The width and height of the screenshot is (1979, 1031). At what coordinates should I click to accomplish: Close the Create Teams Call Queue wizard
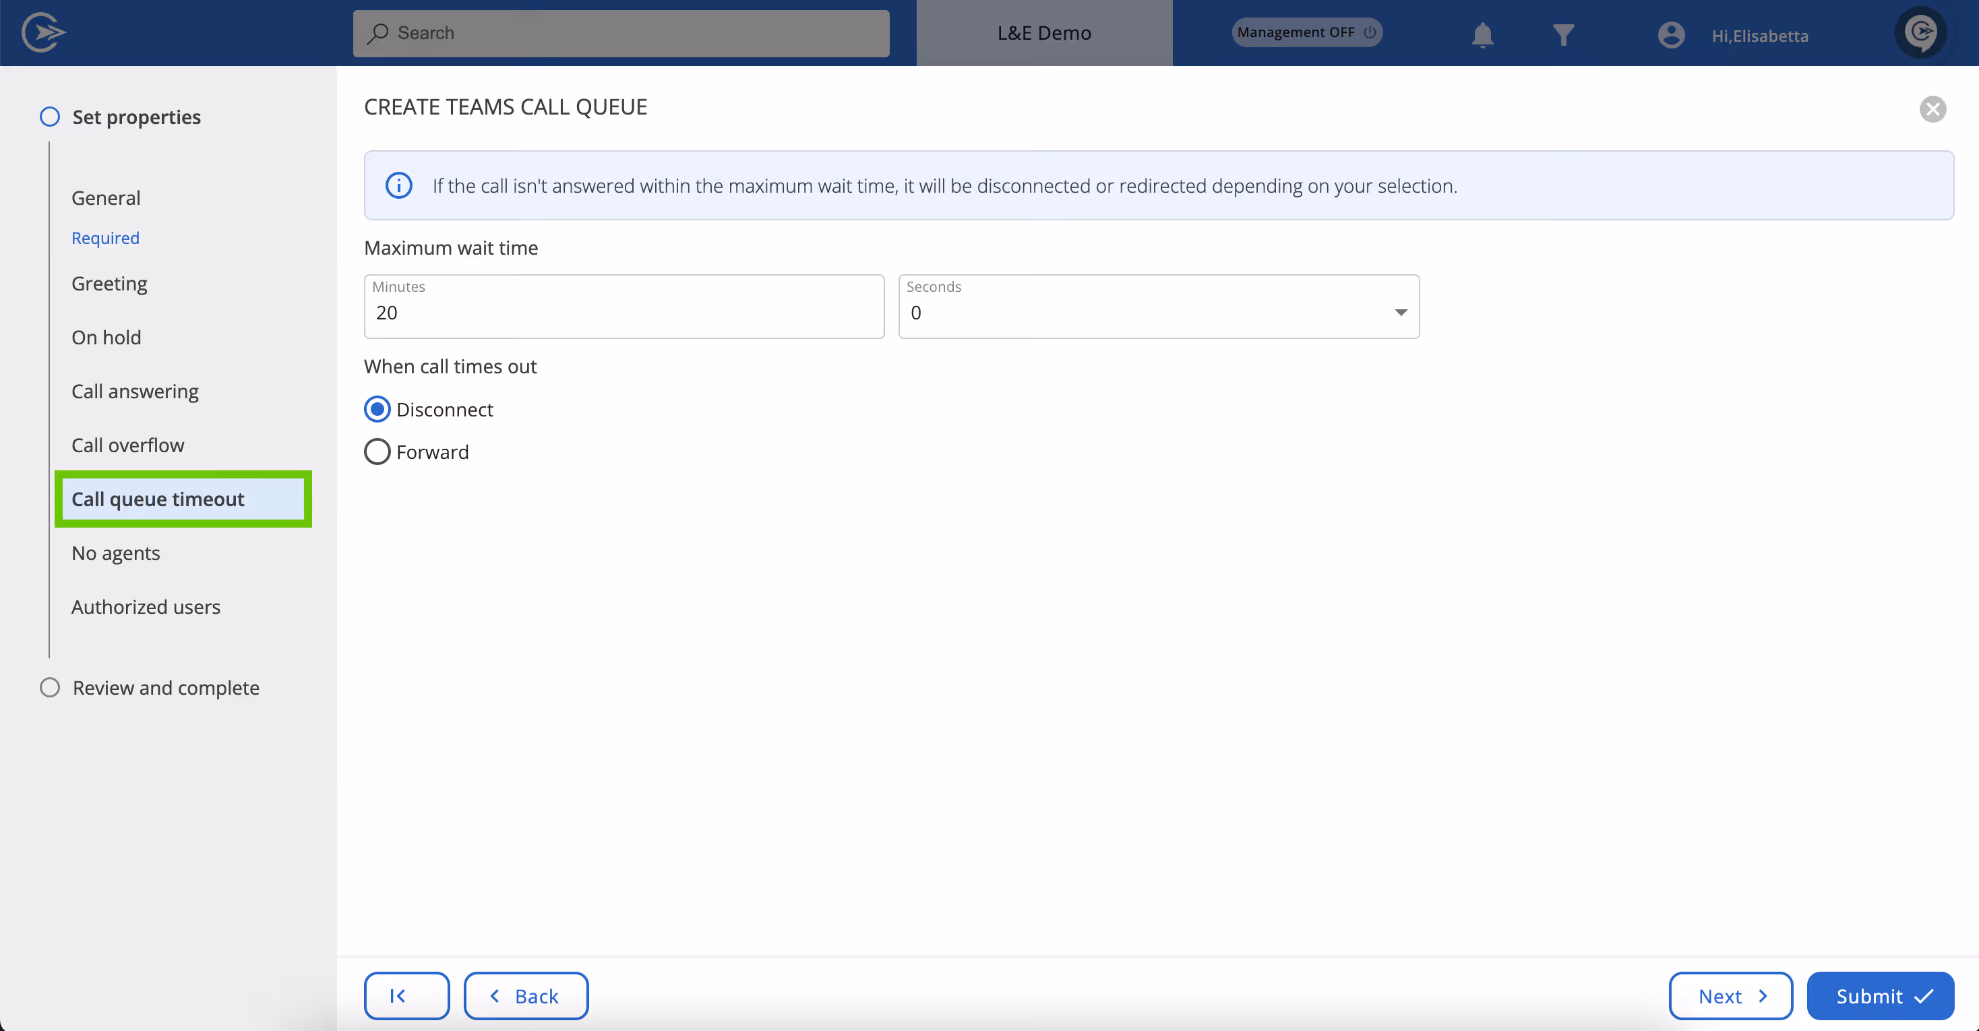click(x=1932, y=109)
